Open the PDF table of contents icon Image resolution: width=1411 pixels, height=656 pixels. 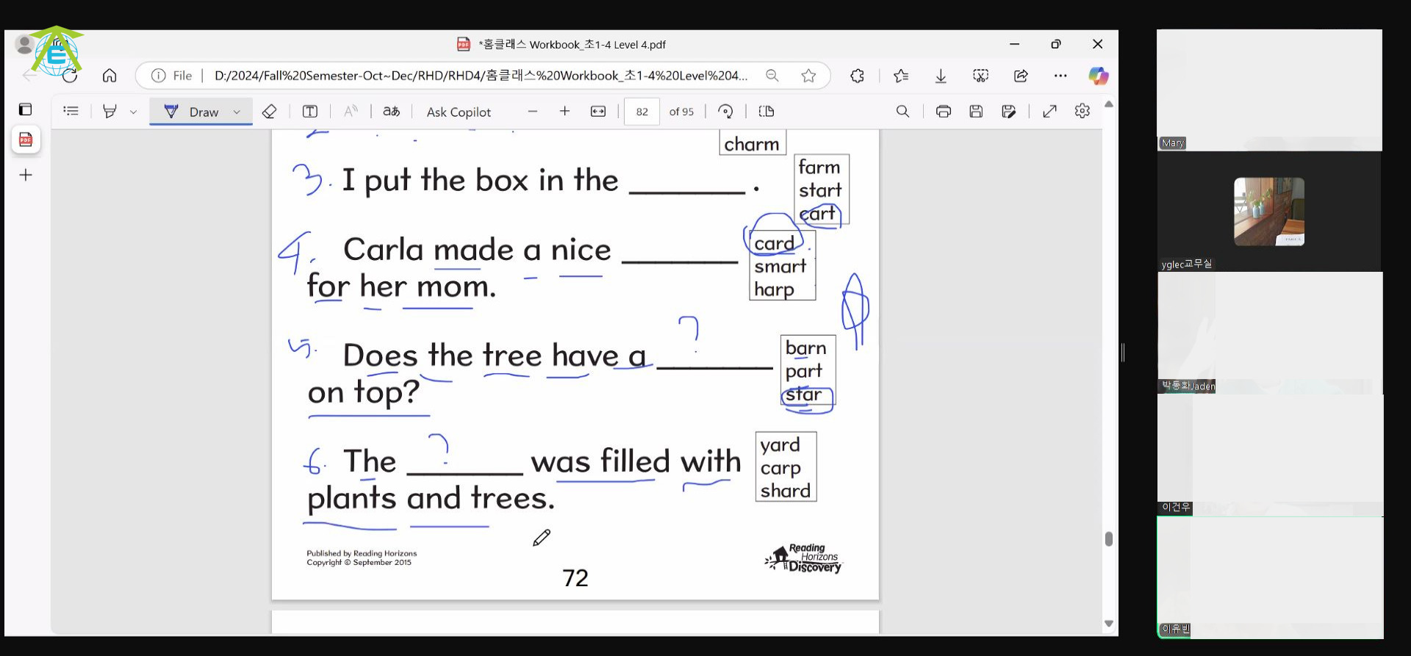point(71,111)
